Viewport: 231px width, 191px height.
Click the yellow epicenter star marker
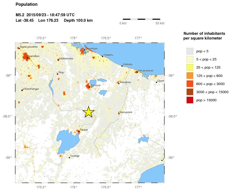[x=89, y=112]
